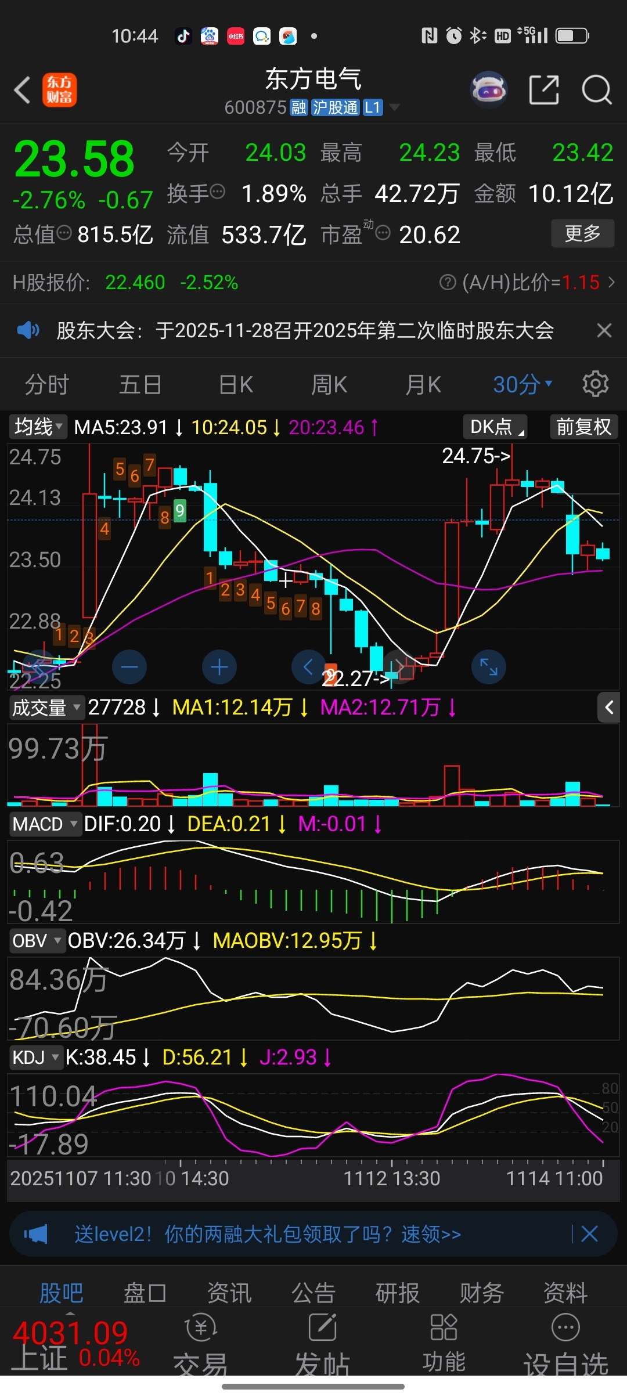The image size is (627, 1400).
Task: Open the 公告 tab
Action: pos(313,1293)
